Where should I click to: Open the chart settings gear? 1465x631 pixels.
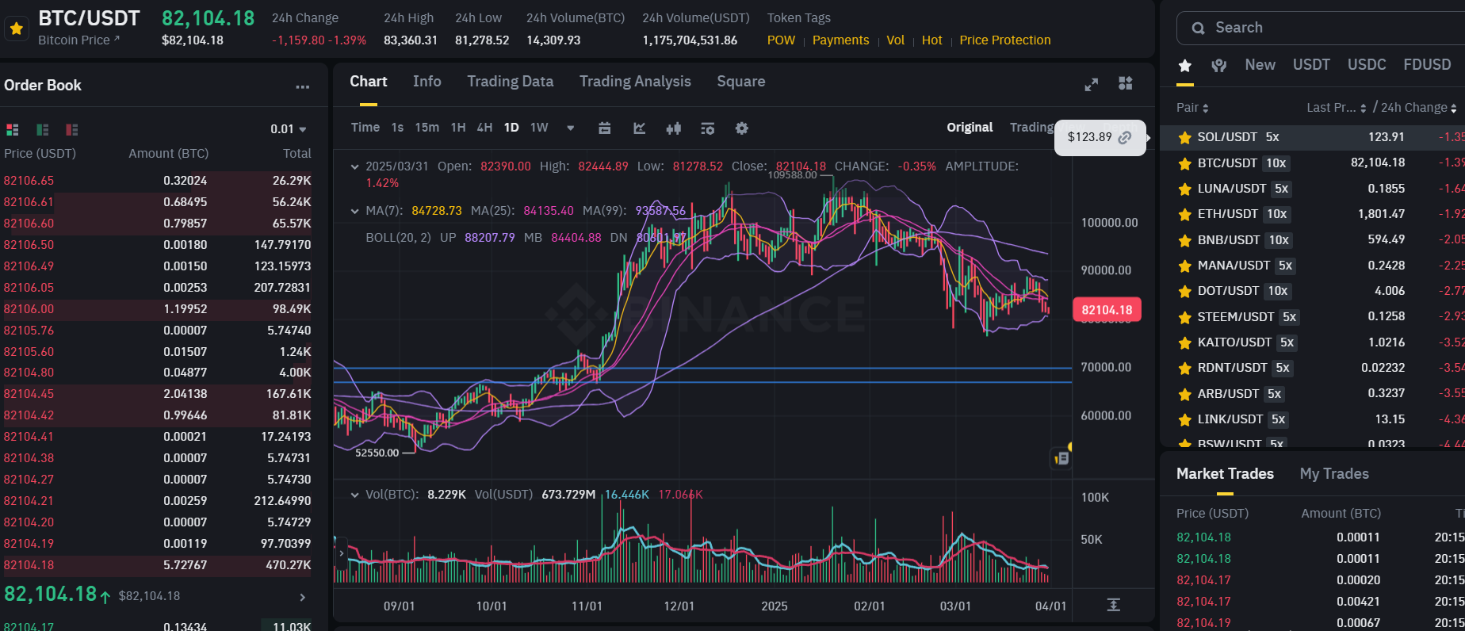click(x=742, y=128)
